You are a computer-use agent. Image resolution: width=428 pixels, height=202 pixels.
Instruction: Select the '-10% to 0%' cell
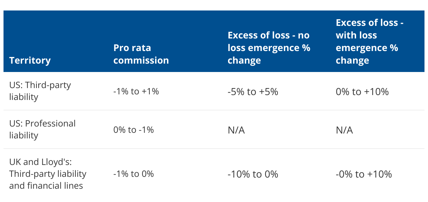tap(253, 174)
